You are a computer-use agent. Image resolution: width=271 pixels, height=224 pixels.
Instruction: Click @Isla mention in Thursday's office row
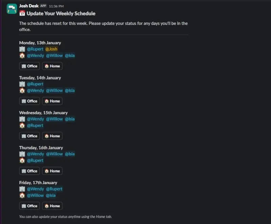(x=70, y=154)
